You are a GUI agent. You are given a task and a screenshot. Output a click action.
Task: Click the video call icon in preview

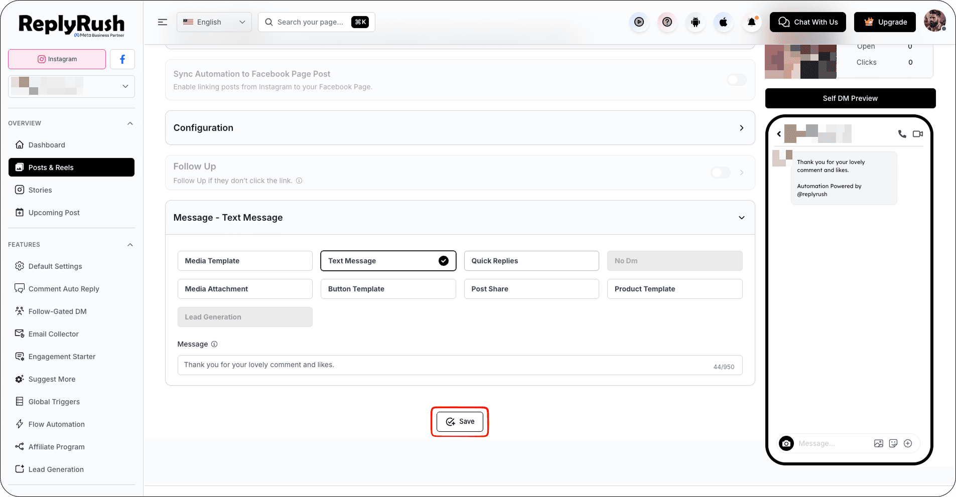918,134
